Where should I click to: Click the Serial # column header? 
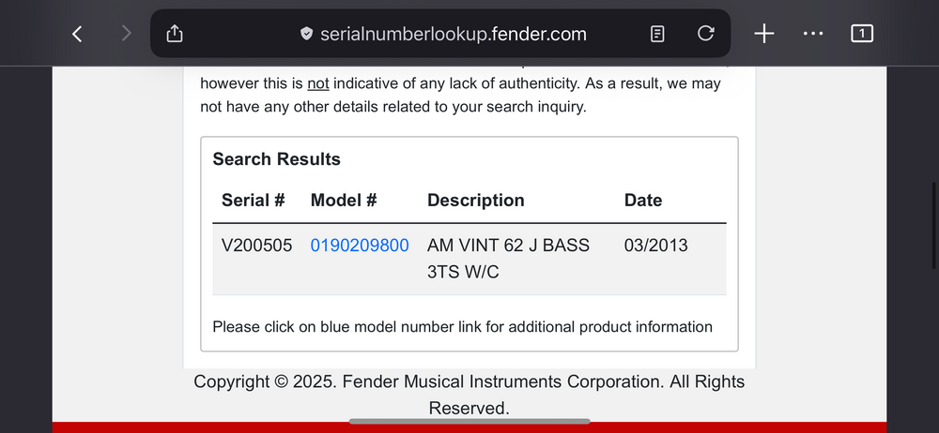pyautogui.click(x=254, y=201)
